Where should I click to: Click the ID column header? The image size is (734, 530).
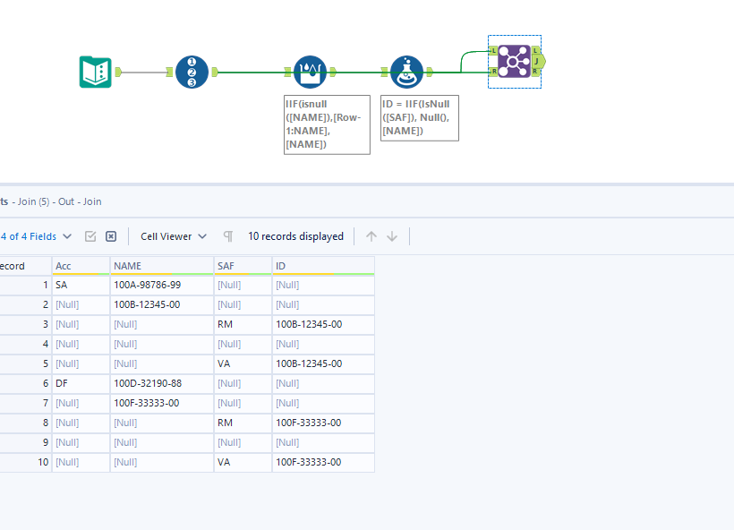323,266
